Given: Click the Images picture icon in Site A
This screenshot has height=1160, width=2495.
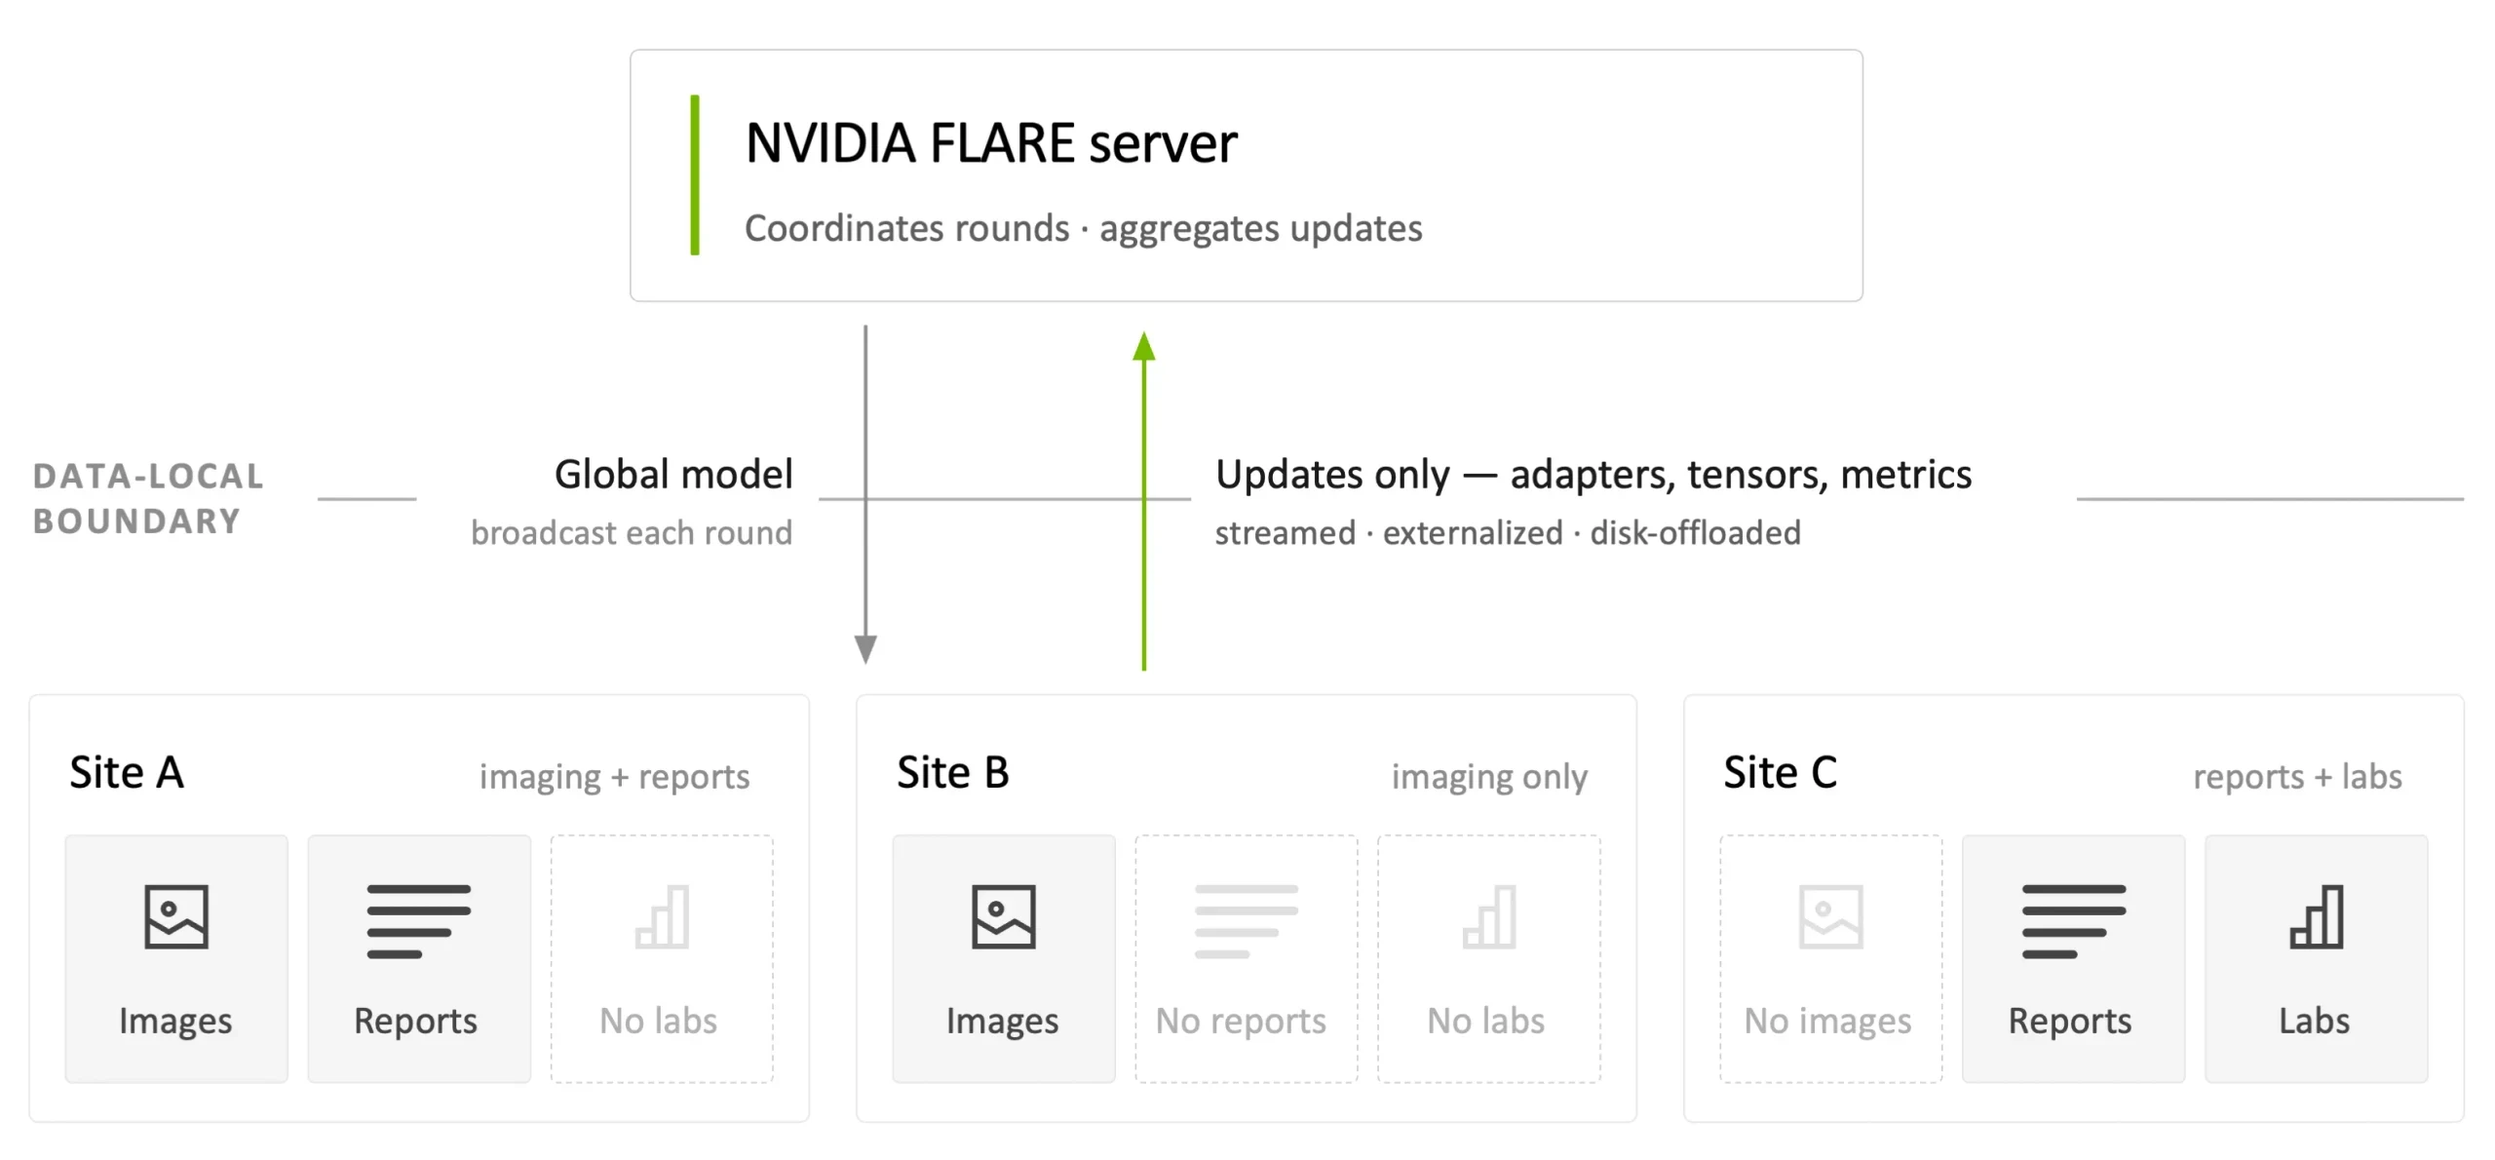Looking at the screenshot, I should coord(175,916).
